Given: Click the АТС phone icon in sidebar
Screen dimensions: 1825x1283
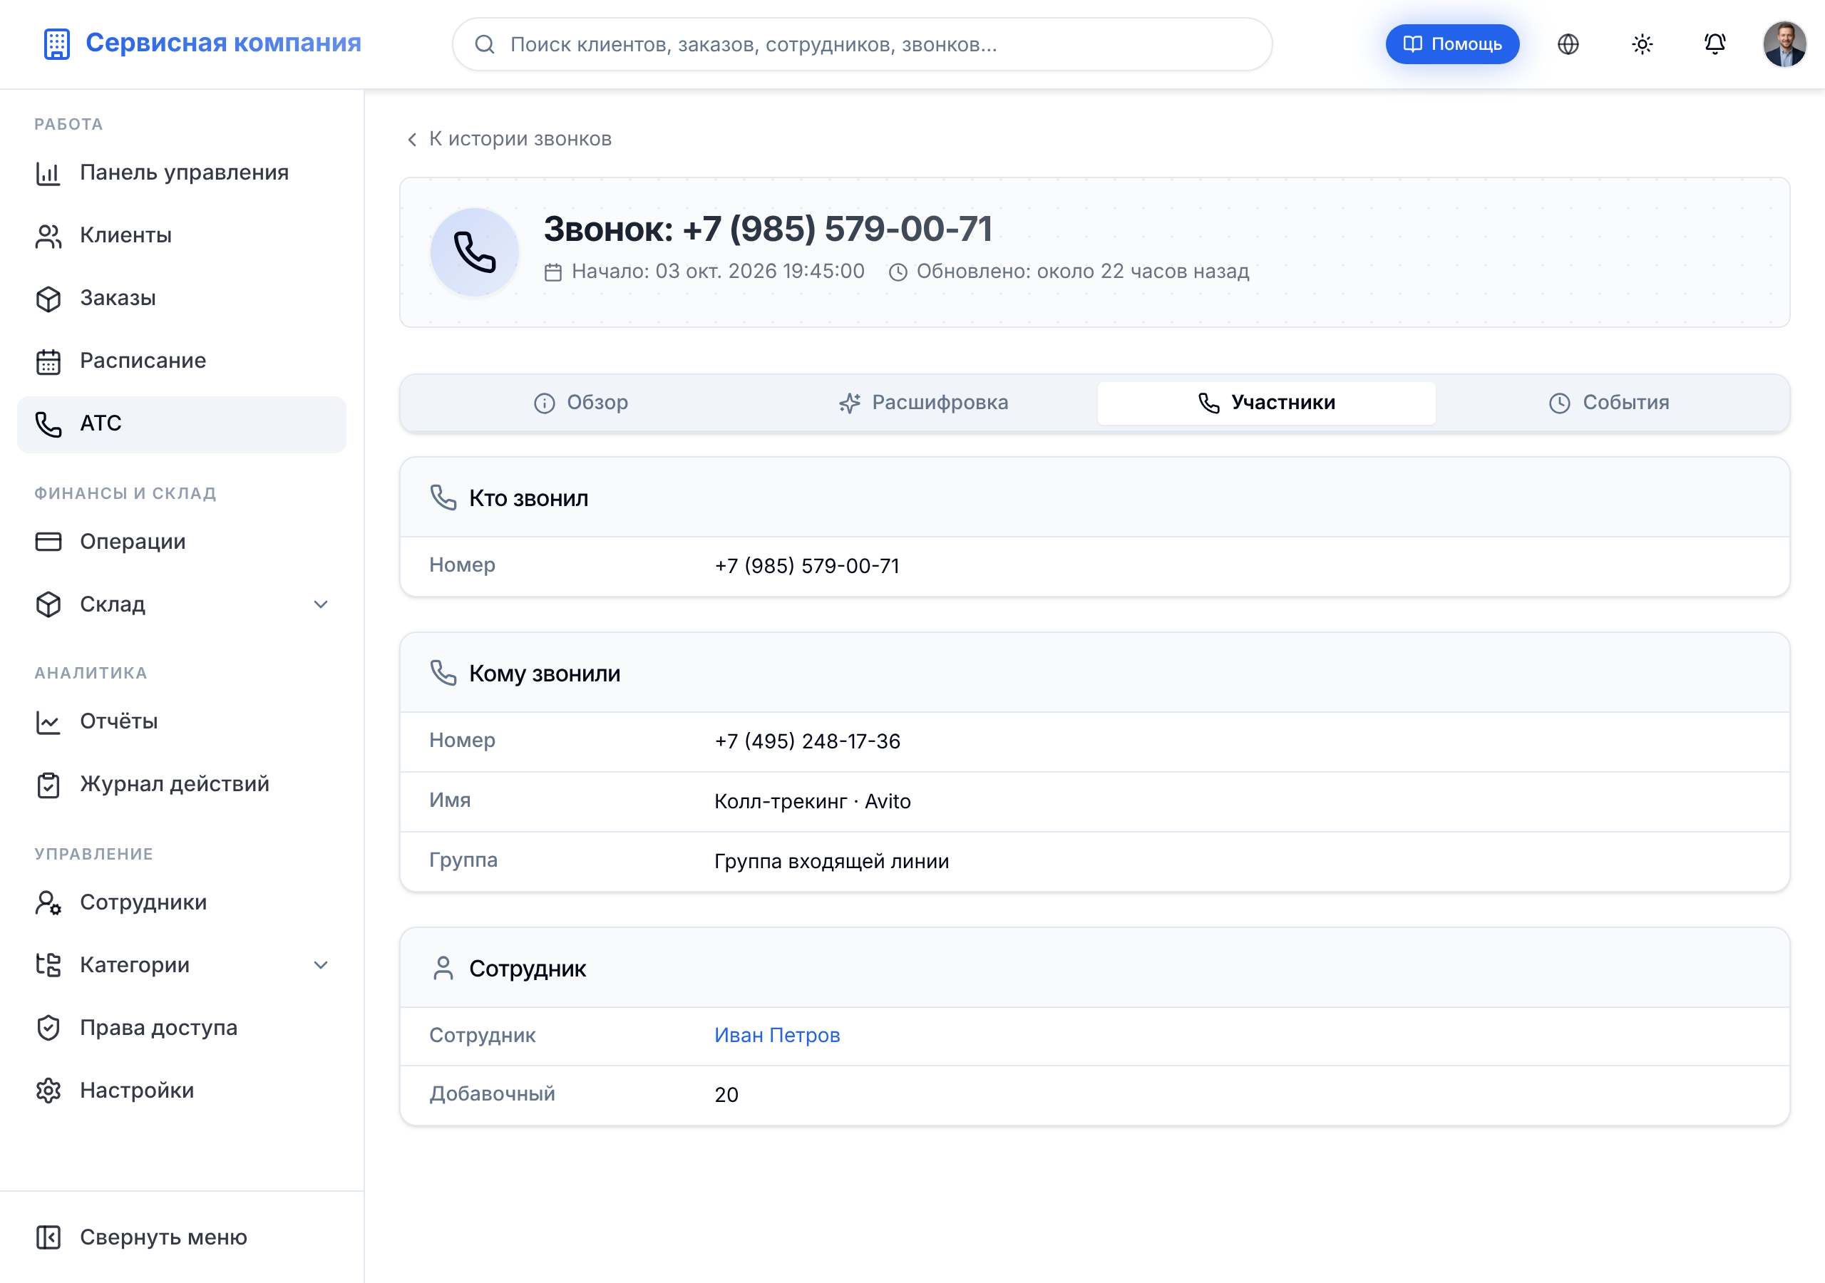Looking at the screenshot, I should (x=48, y=423).
